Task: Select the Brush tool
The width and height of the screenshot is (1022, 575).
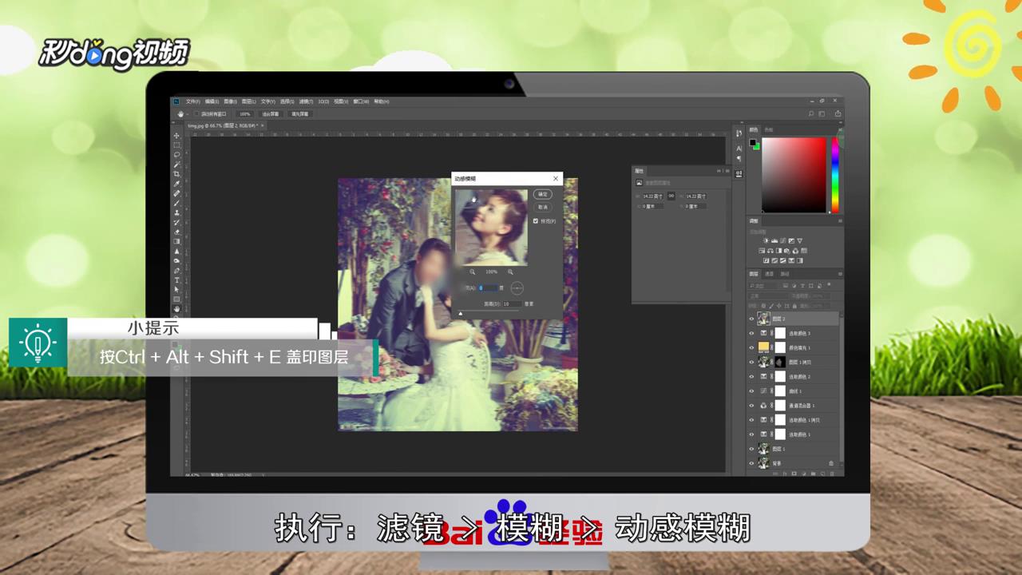Action: point(177,203)
